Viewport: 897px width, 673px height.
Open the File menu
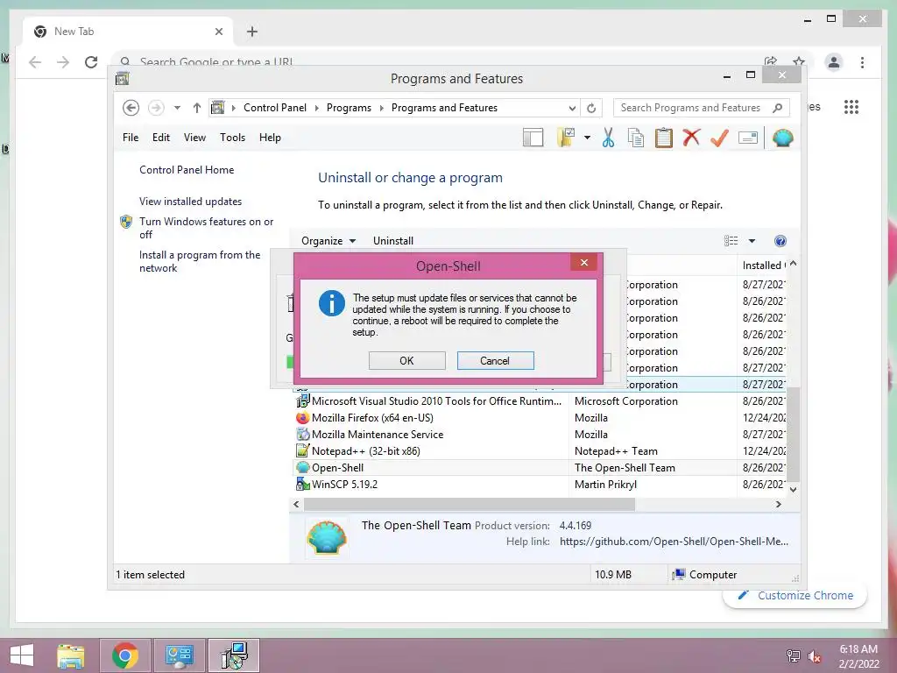click(x=131, y=138)
